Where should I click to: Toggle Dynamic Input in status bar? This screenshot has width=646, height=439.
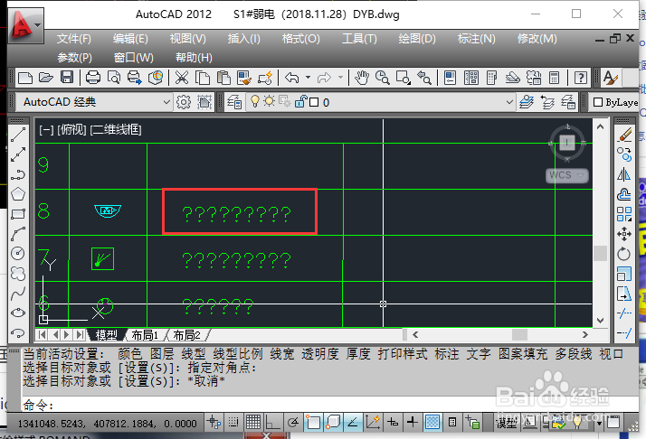[393, 422]
